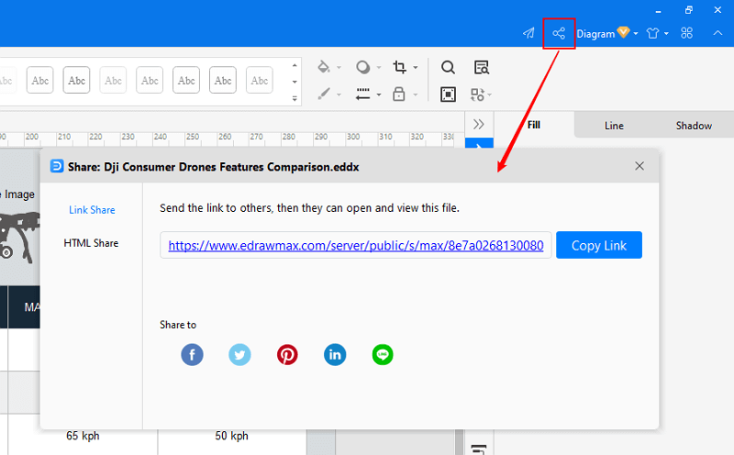Viewport: 734px width, 455px height.
Task: Click the edrawmax share link URL
Action: pos(356,245)
